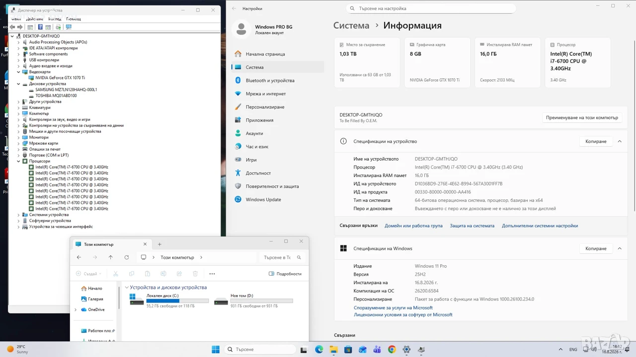
Task: Open the Помощ menu in Device Manager
Action: tap(74, 19)
